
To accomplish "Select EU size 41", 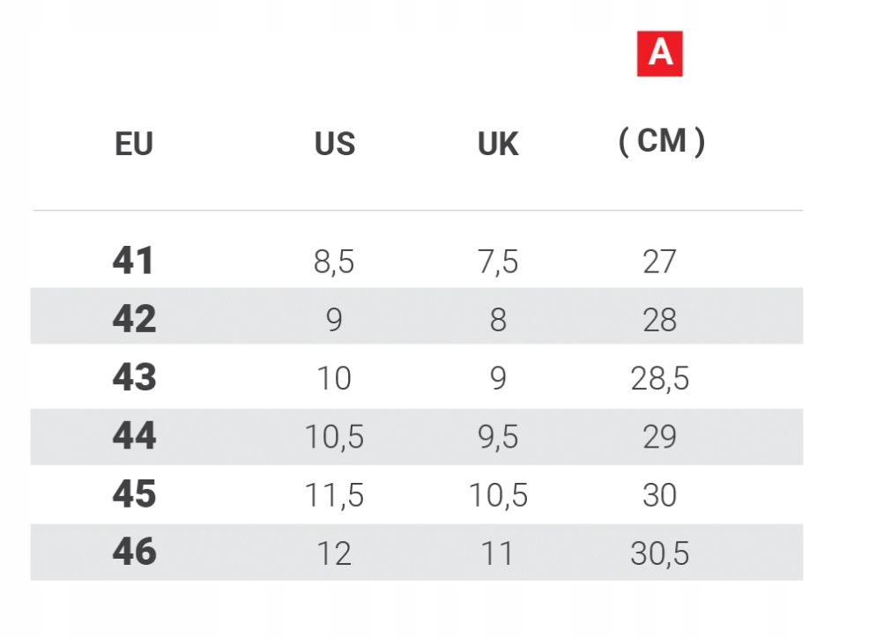I will (x=134, y=261).
